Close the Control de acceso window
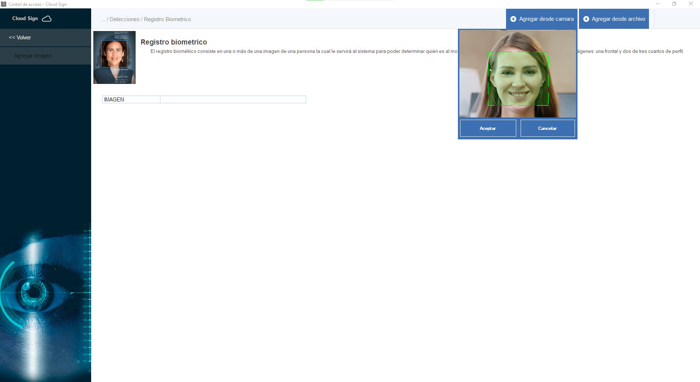Screen dimensions: 700x382 coord(691,4)
